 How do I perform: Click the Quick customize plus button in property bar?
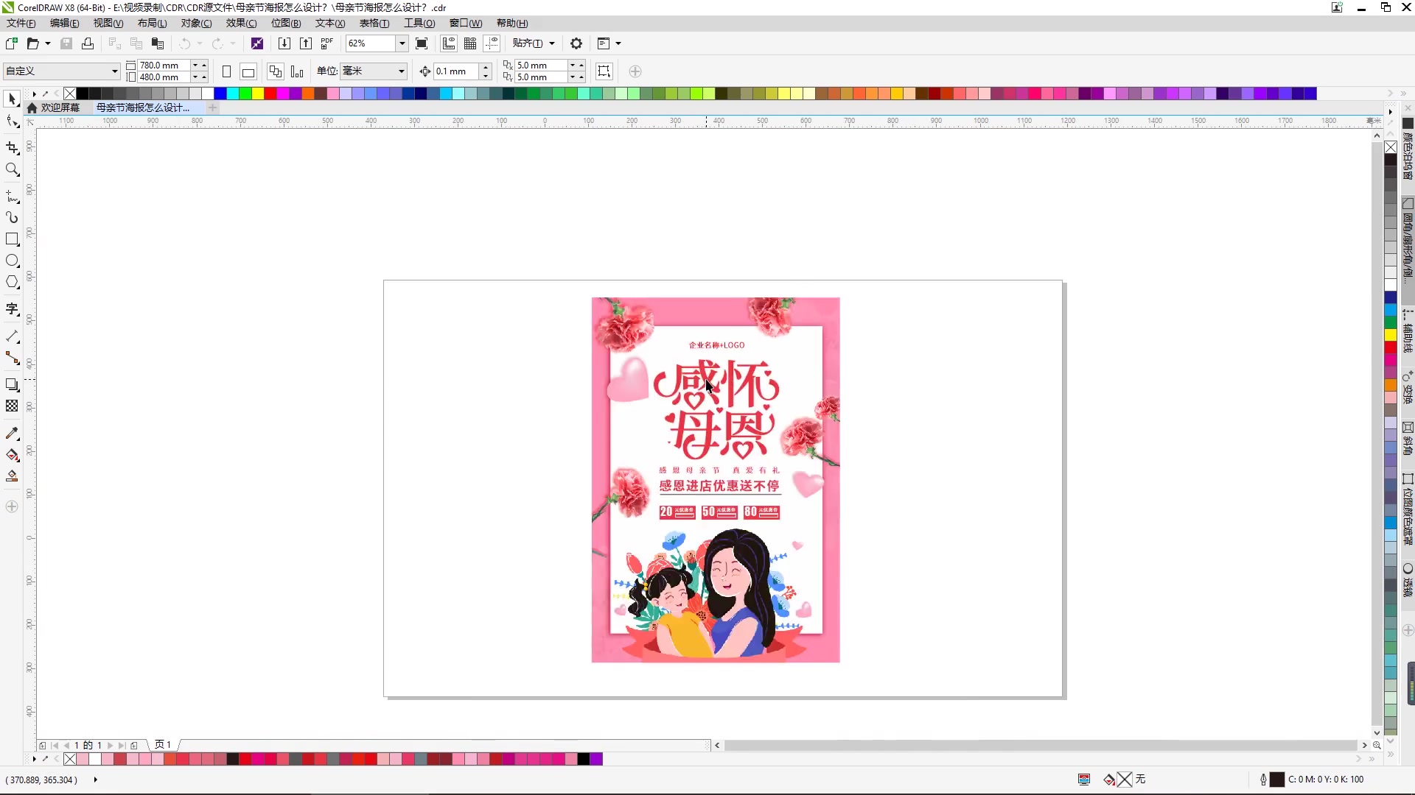(635, 71)
